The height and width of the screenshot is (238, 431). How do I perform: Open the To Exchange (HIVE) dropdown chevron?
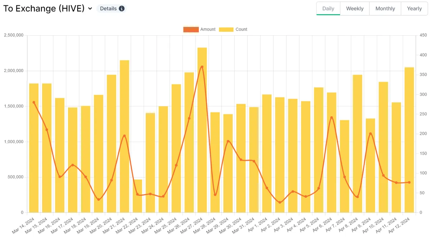click(90, 9)
